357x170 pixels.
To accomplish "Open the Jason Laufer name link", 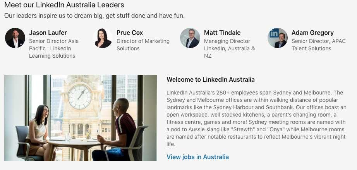I will pos(48,33).
